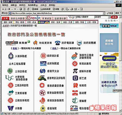Screen dimensions: 122x115
Task: Click the government telephone directory phone icon
Action: click(57, 43)
